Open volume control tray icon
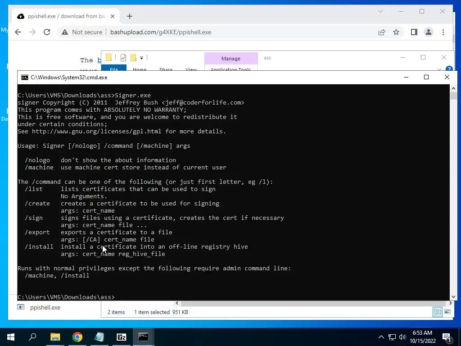Image resolution: width=461 pixels, height=346 pixels. coord(402,337)
